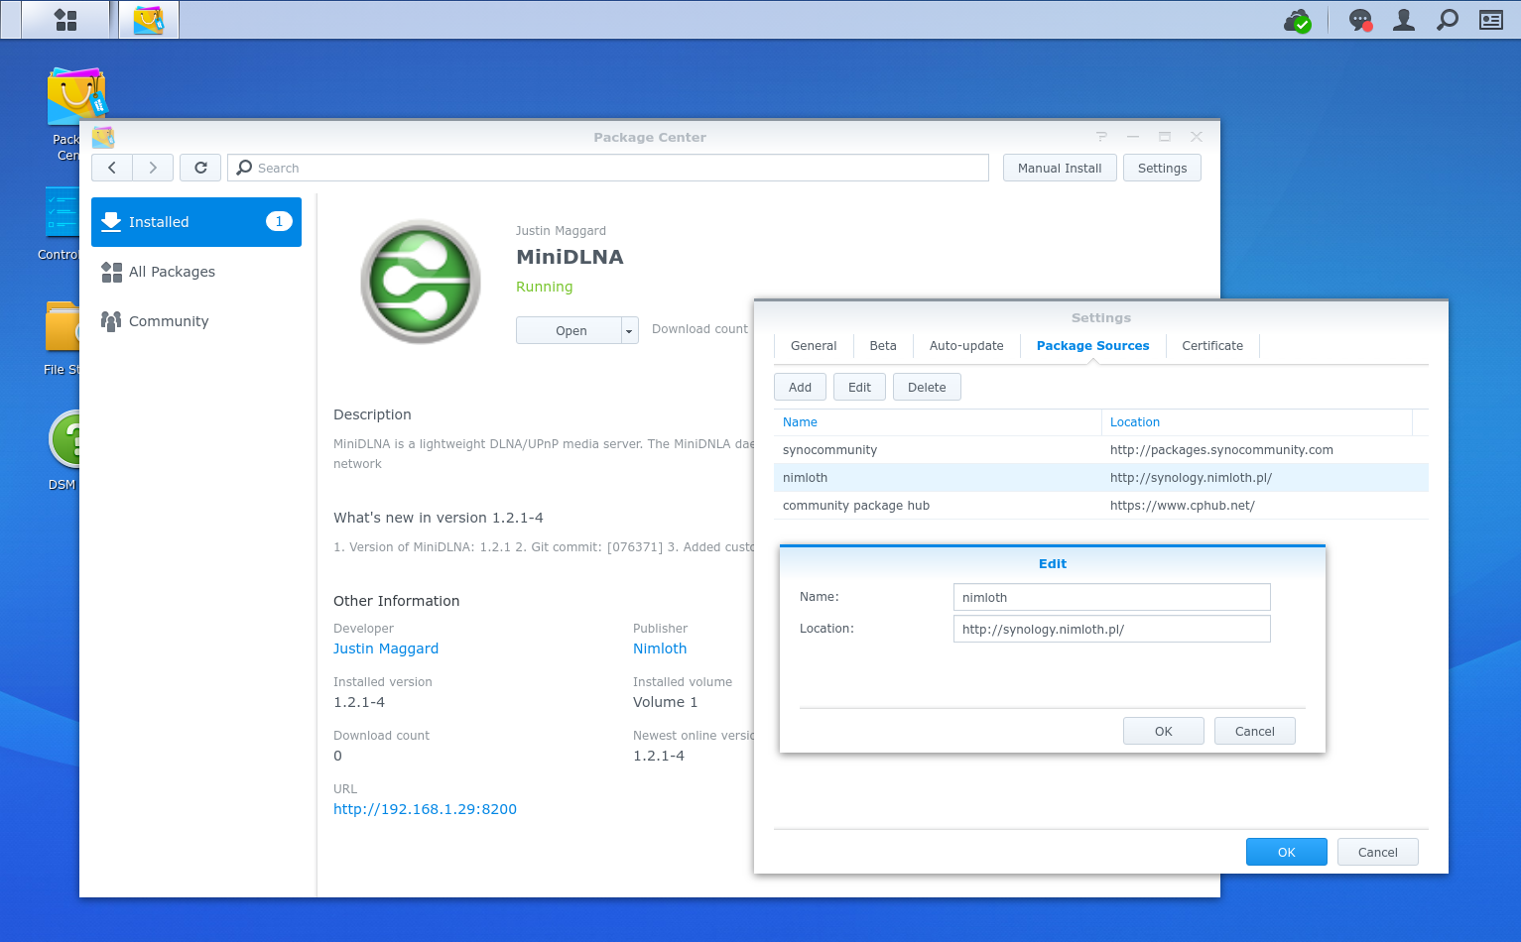
Task: Click Edit button above sources list
Action: point(859,388)
